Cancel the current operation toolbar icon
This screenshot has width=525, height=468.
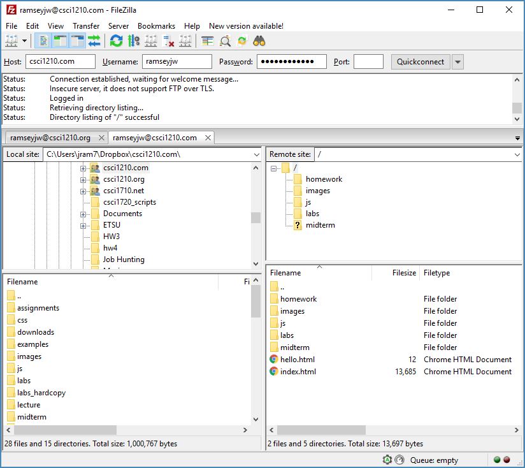click(x=150, y=41)
